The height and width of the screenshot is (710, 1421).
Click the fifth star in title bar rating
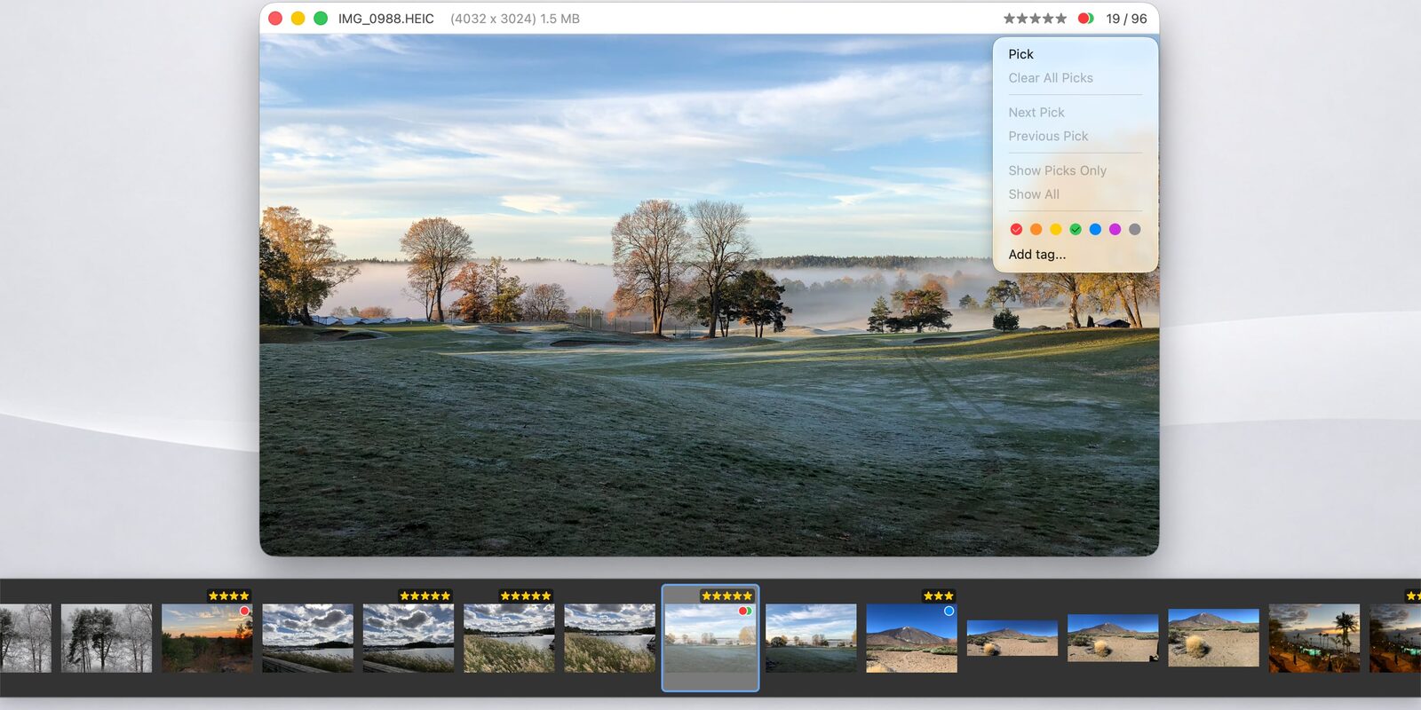(x=1060, y=19)
